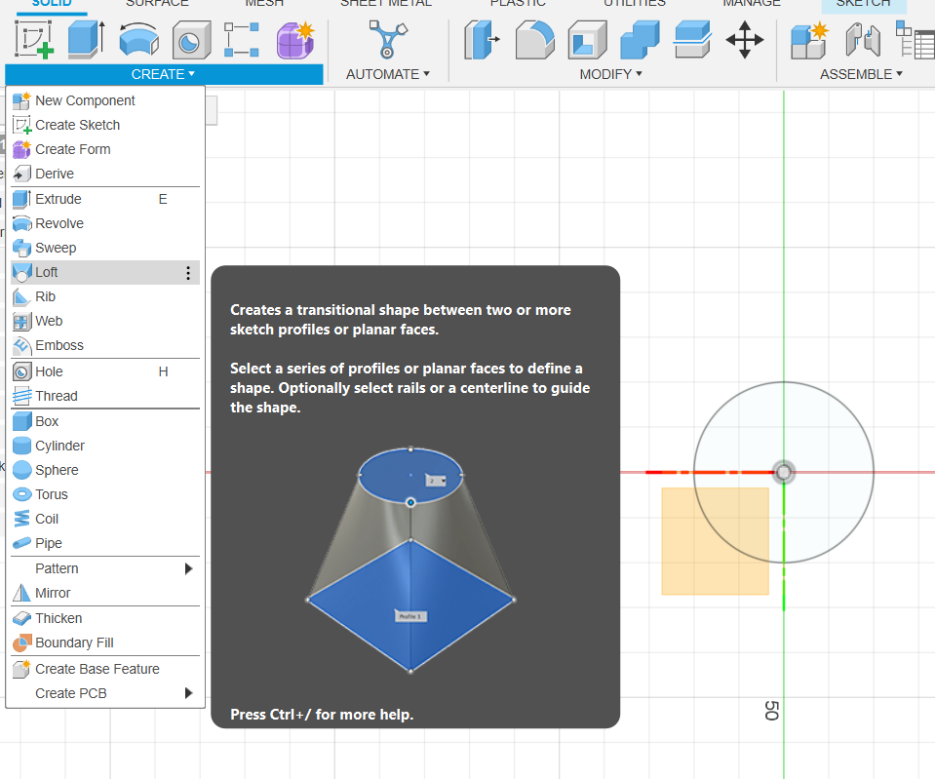Image resolution: width=935 pixels, height=779 pixels.
Task: Click the Automate toolbar icon
Action: 388,39
